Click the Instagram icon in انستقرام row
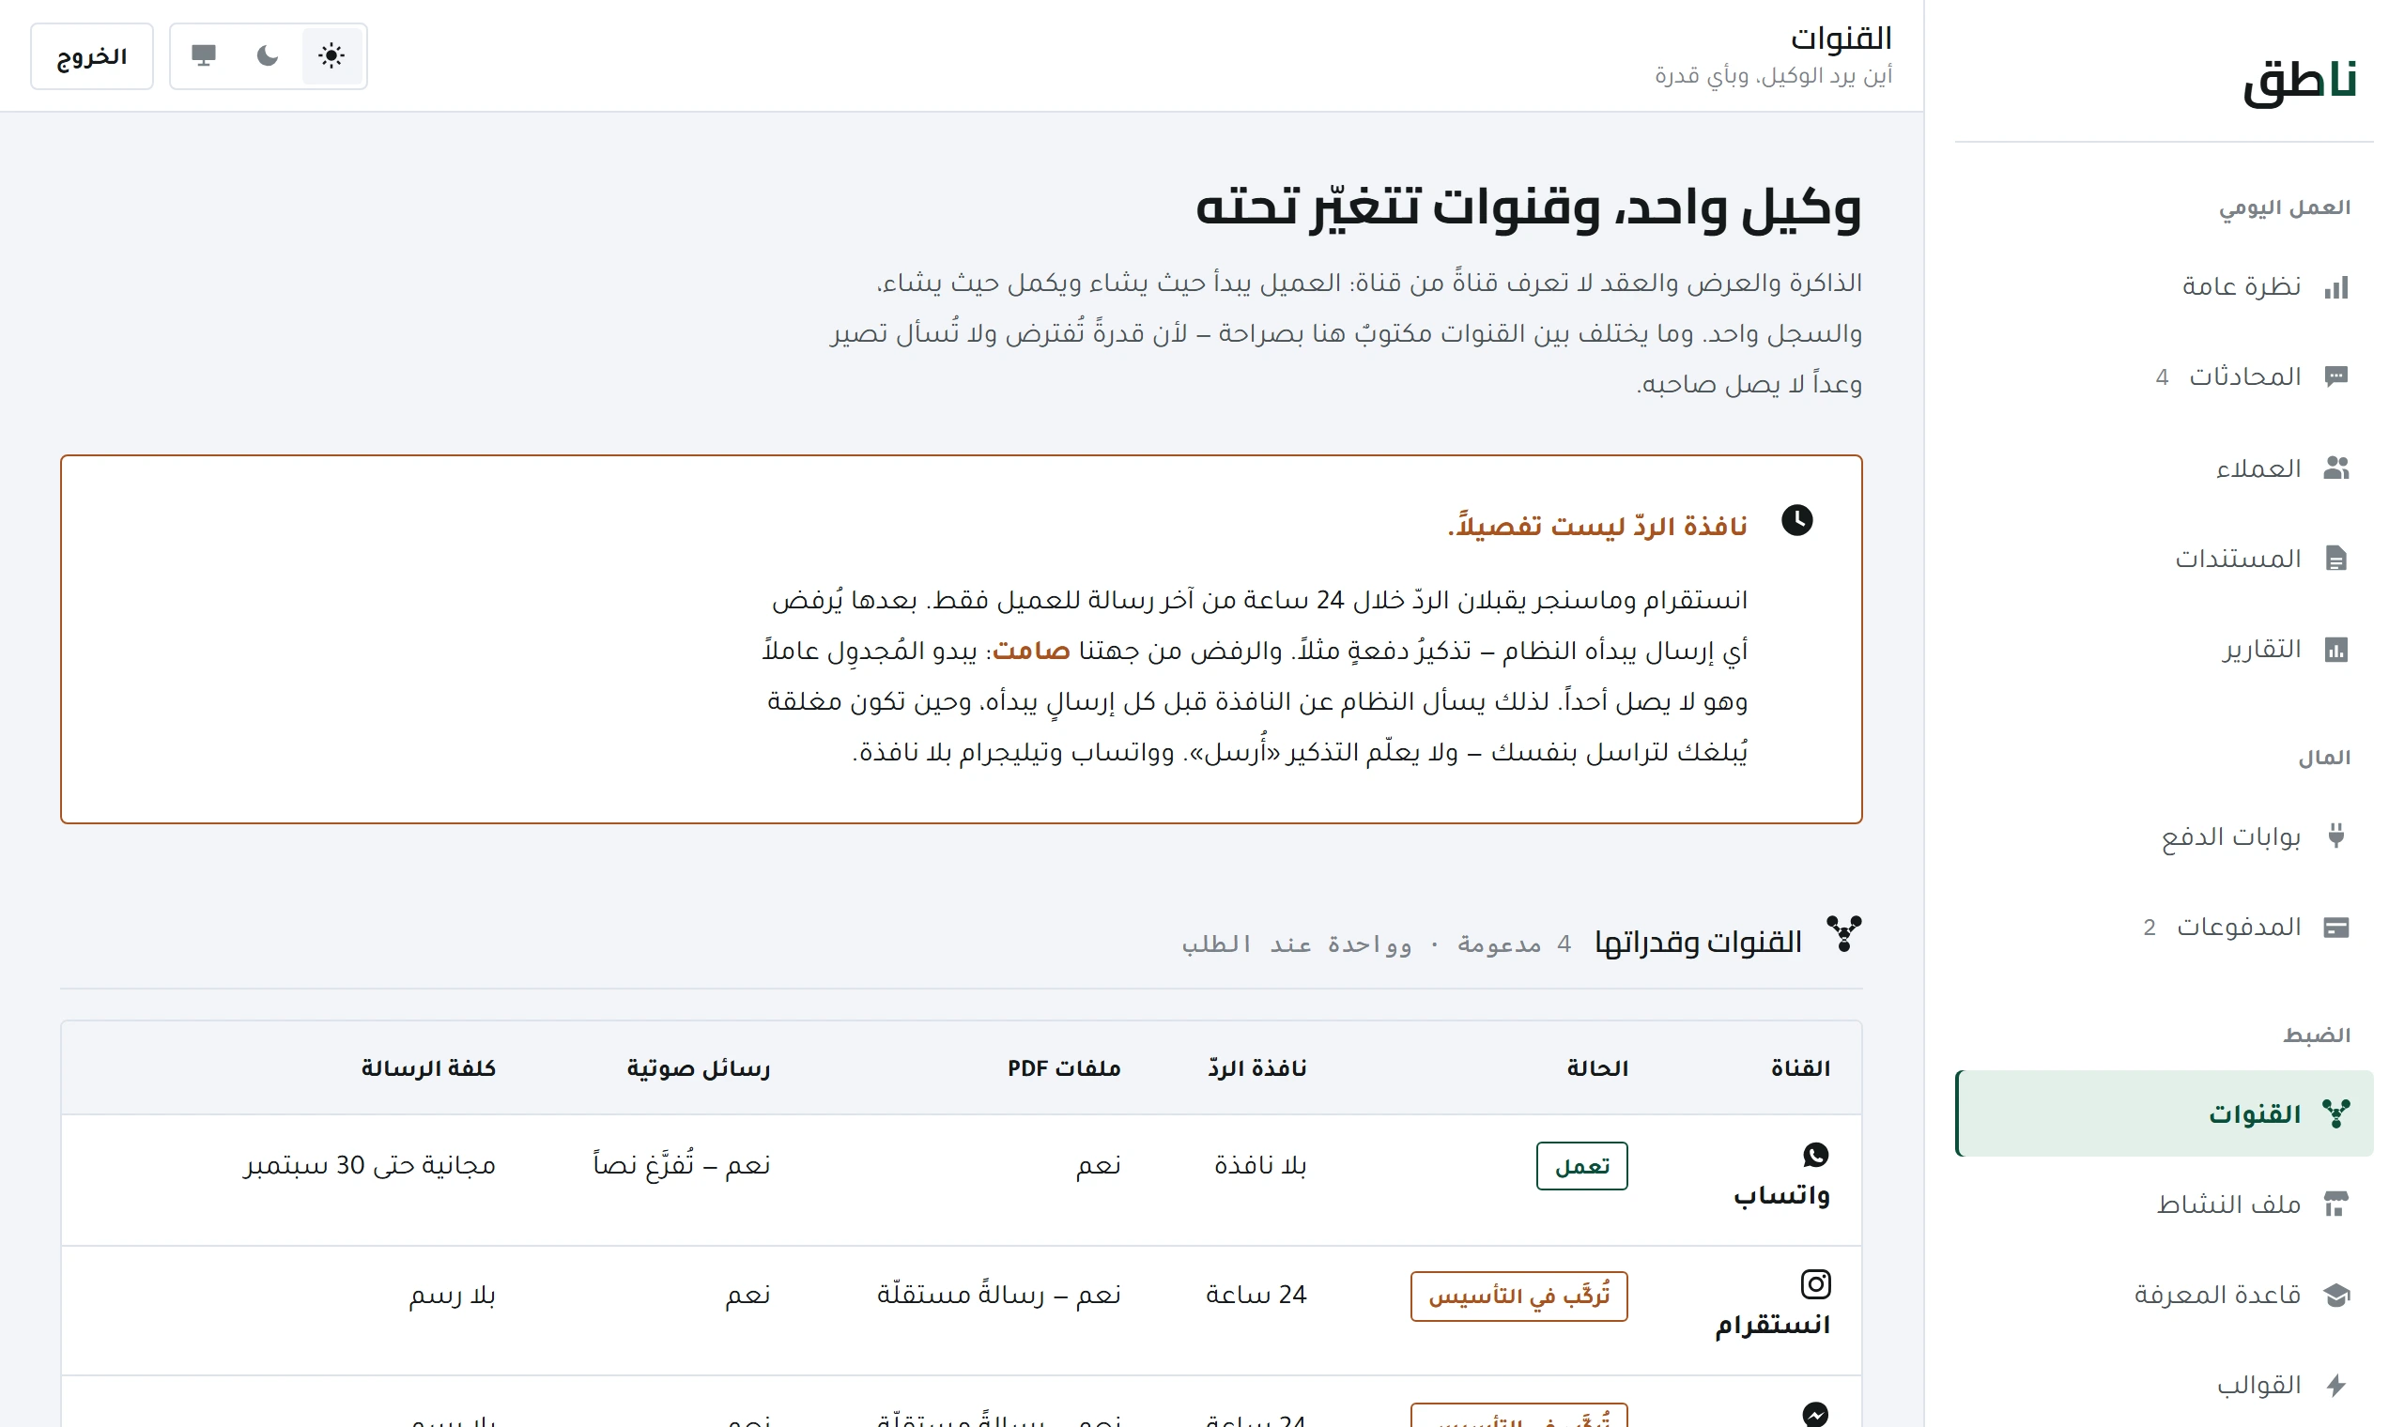The width and height of the screenshot is (2404, 1427). 1814,1283
